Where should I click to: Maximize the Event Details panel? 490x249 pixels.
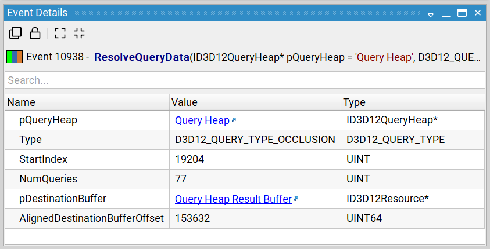tap(462, 13)
